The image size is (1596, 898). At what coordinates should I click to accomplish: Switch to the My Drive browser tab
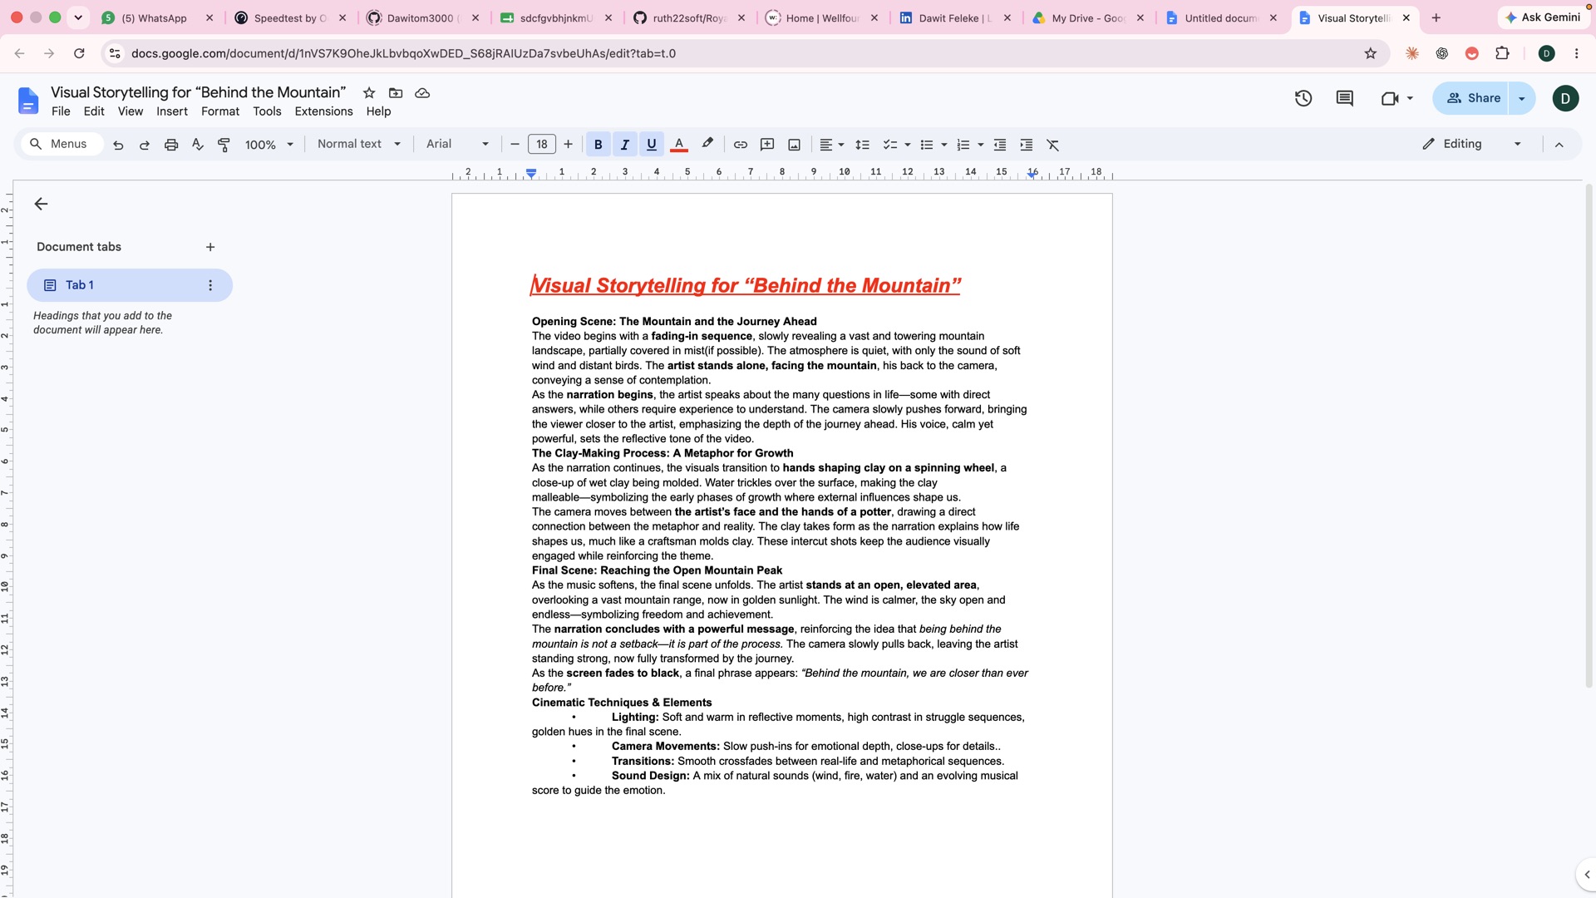click(1087, 17)
